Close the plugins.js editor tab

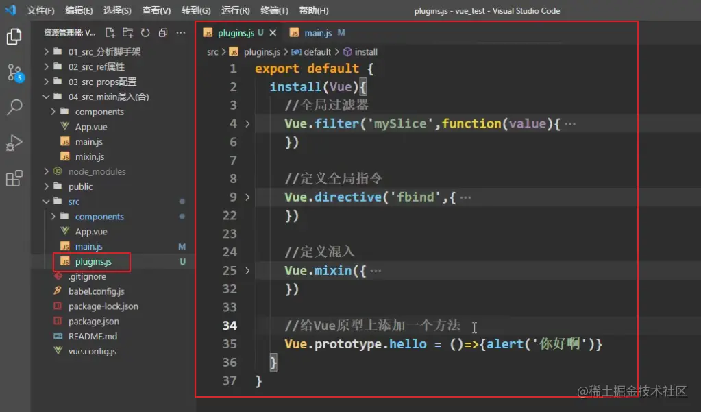point(273,33)
